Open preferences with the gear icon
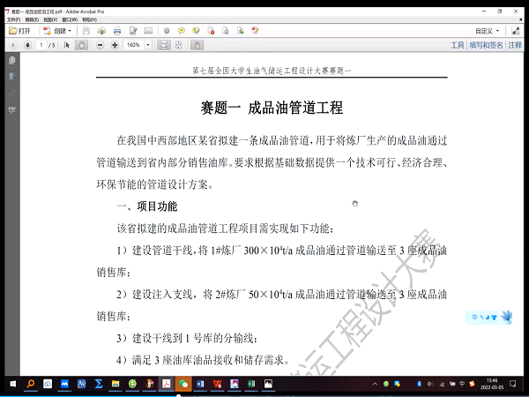 click(x=167, y=31)
